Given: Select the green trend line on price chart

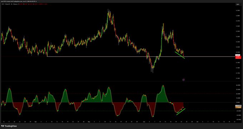Looking at the screenshot, I should pyautogui.click(x=180, y=55).
